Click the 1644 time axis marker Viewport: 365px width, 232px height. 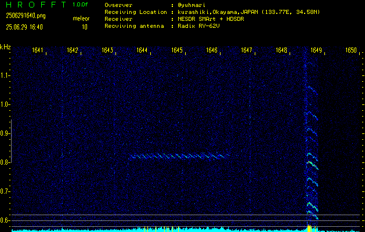coord(142,50)
